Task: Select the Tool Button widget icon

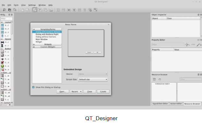Action: click(x=2, y=55)
